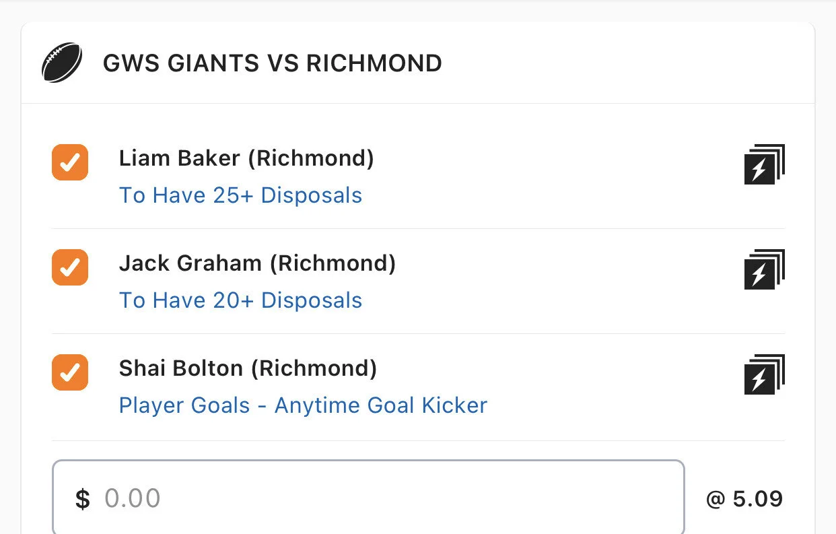Image resolution: width=836 pixels, height=534 pixels.
Task: Select the Liam Baker player name
Action: [179, 158]
